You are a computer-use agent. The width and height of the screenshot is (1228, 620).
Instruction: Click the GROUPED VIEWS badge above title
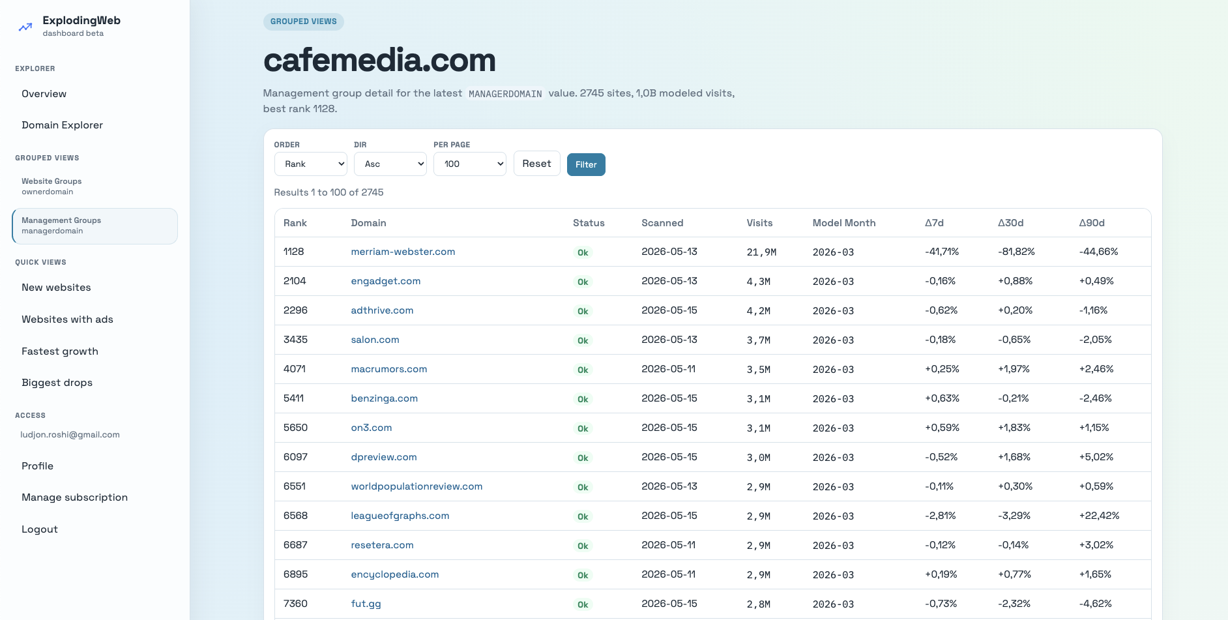pos(304,22)
